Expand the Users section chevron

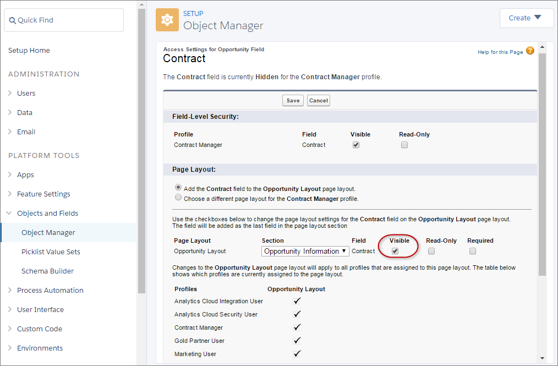click(10, 93)
